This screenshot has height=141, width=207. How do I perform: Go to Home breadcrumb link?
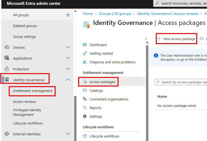coord(88,14)
